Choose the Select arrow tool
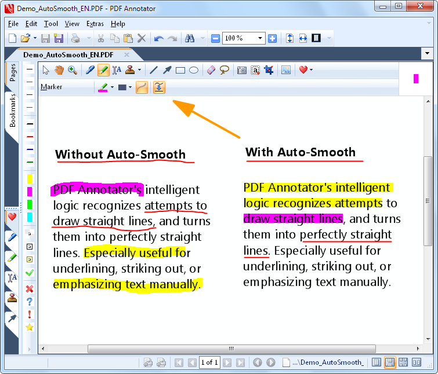The height and width of the screenshot is (374, 438). pos(46,70)
